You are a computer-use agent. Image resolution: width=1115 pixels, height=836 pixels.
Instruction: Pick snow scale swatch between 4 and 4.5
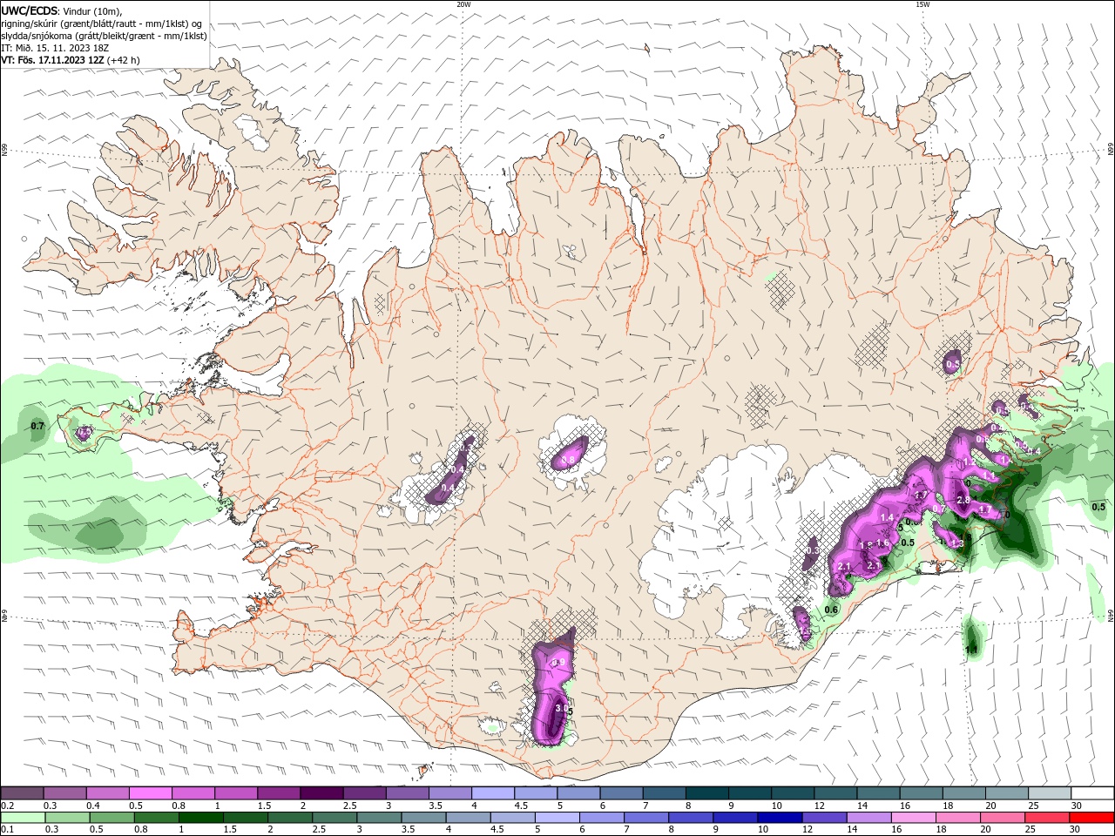click(x=491, y=793)
